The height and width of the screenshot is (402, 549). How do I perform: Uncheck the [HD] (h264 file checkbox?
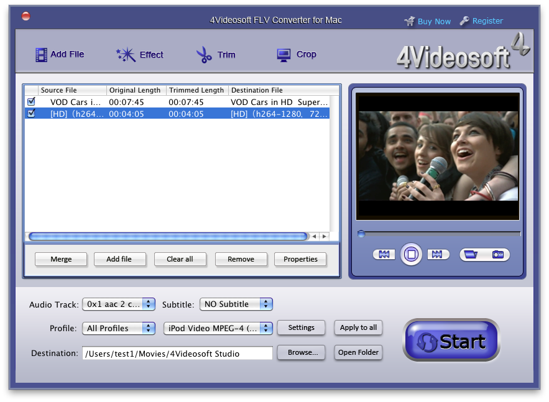click(x=31, y=113)
